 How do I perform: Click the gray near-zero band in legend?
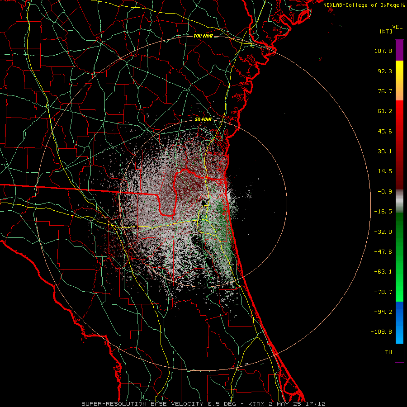[x=399, y=201]
